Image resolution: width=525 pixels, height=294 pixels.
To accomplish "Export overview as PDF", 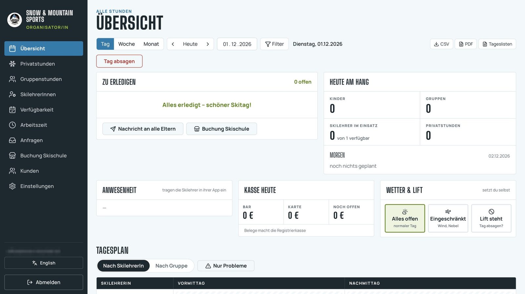I will (x=466, y=44).
